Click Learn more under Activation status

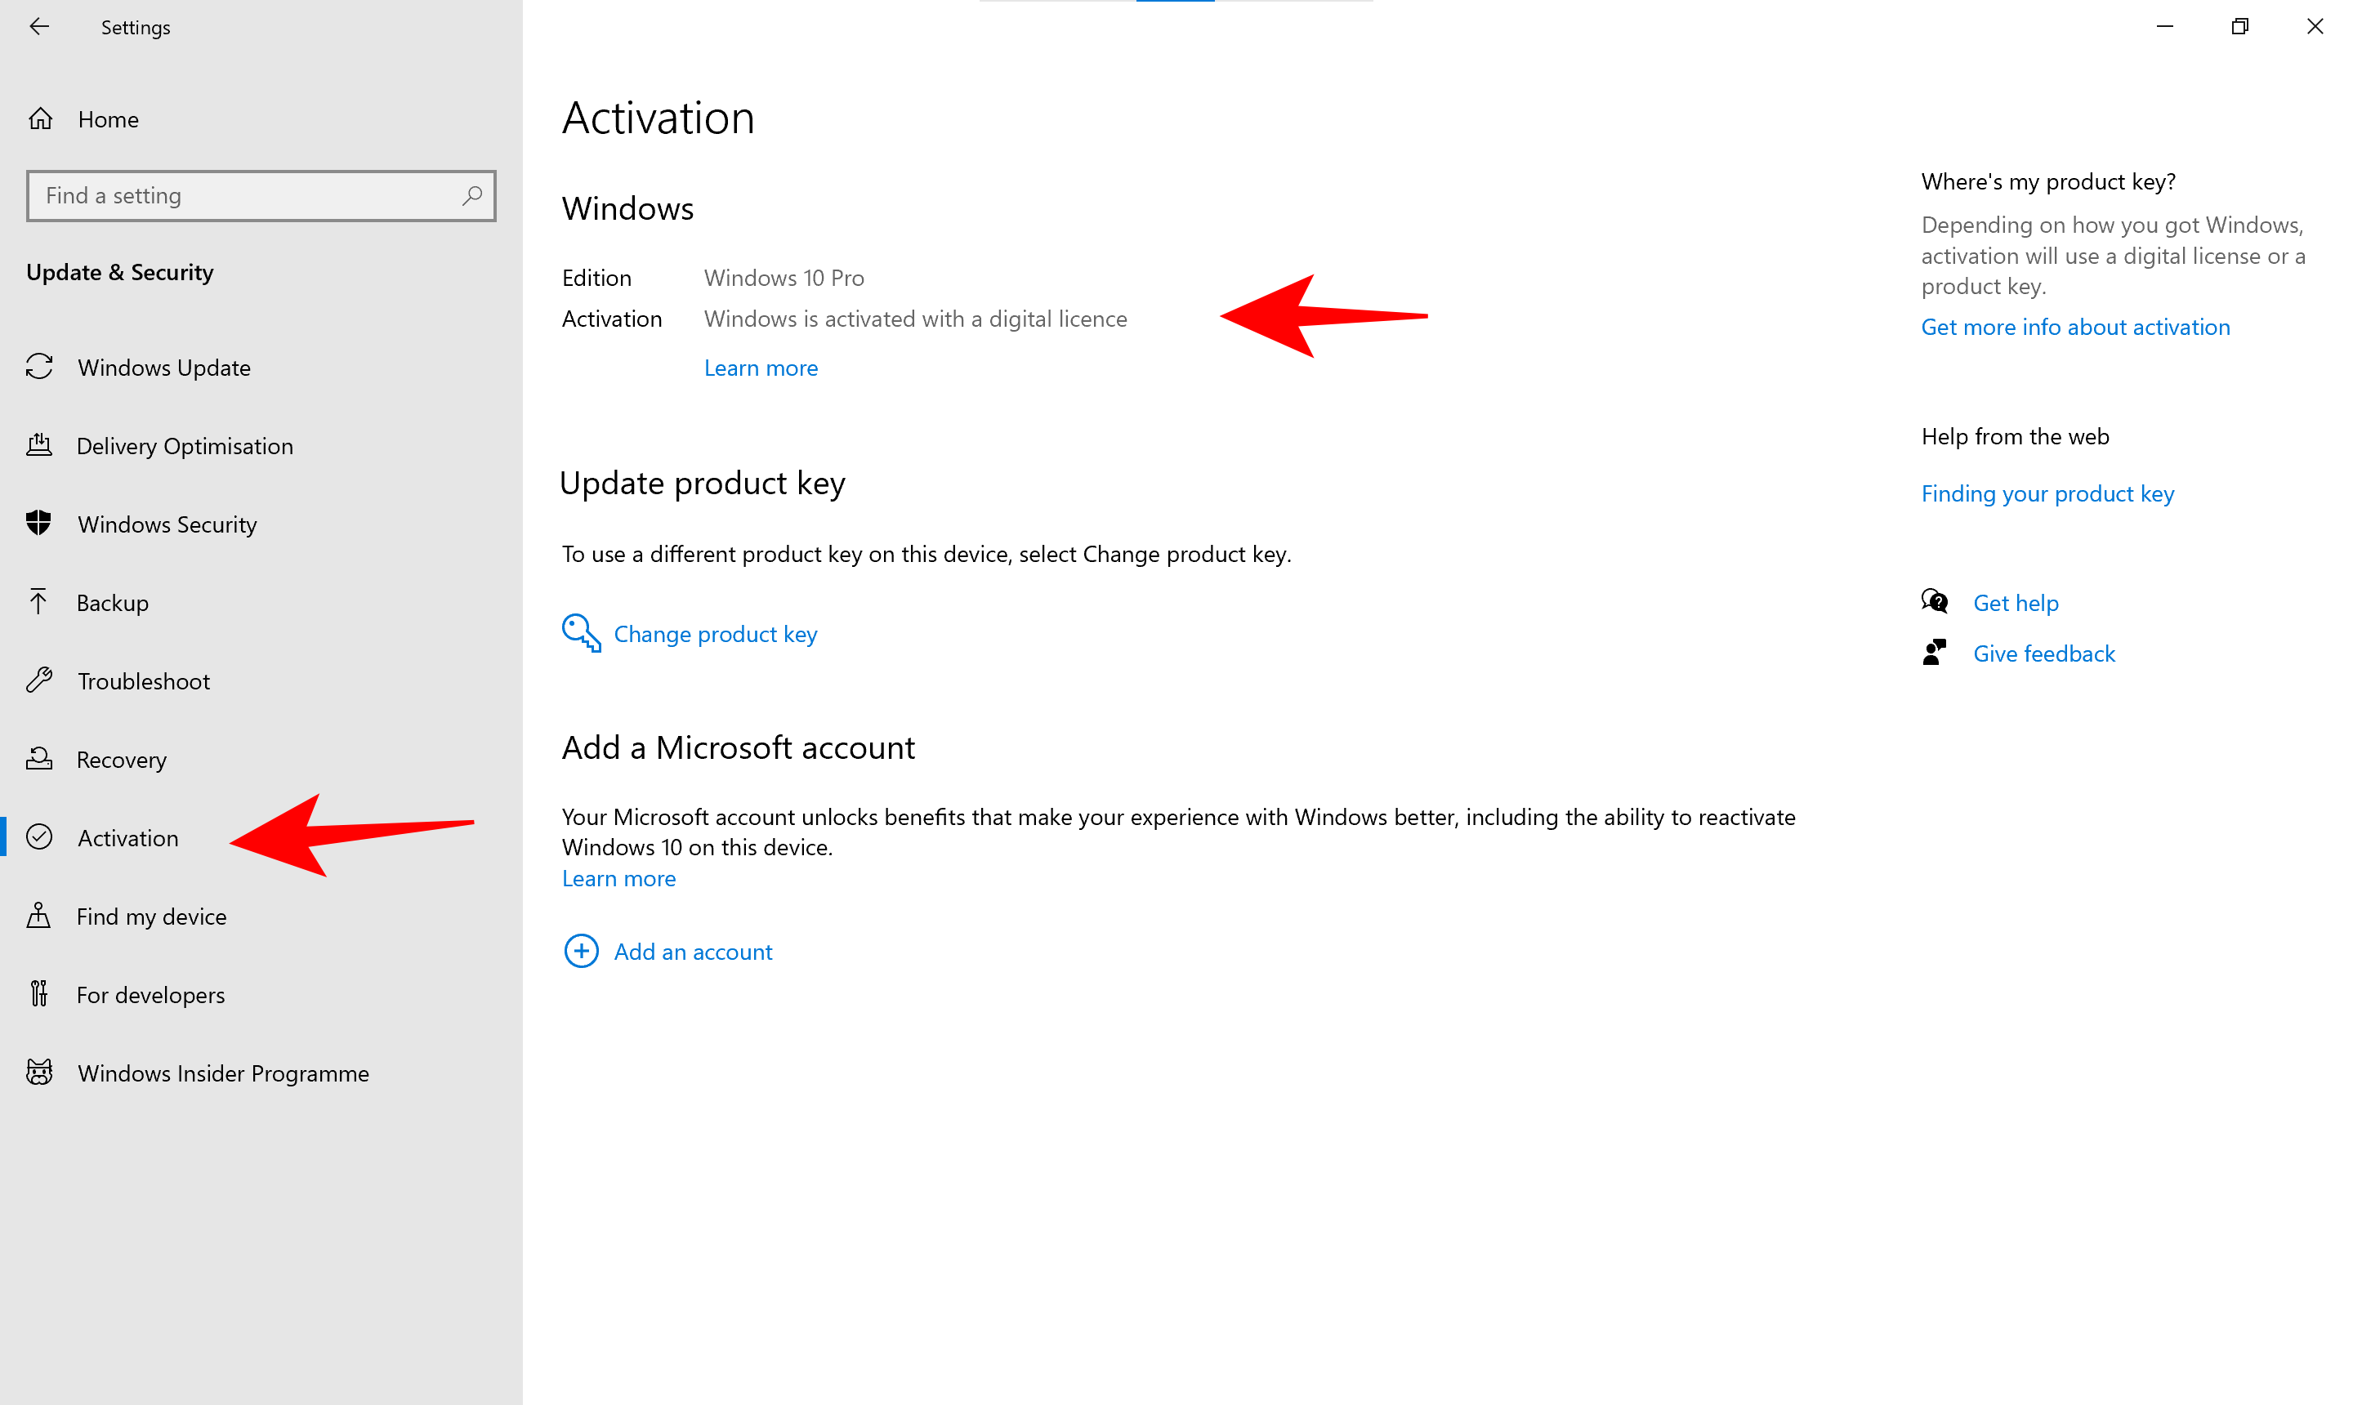[x=761, y=366]
